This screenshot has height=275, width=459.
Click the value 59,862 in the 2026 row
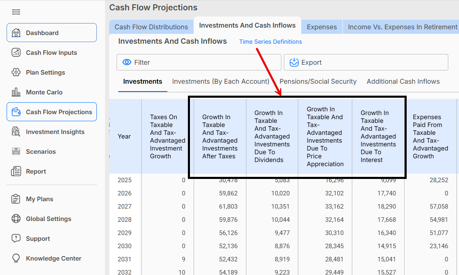click(228, 193)
